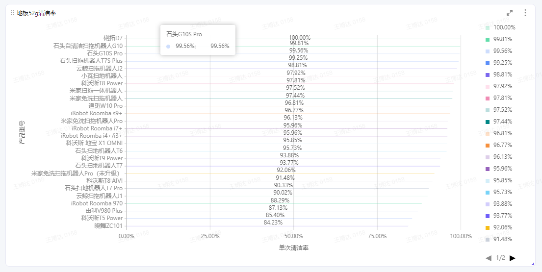Image resolution: width=542 pixels, height=272 pixels.
Task: Grab the drag handle beside chart title
Action: 12,13
